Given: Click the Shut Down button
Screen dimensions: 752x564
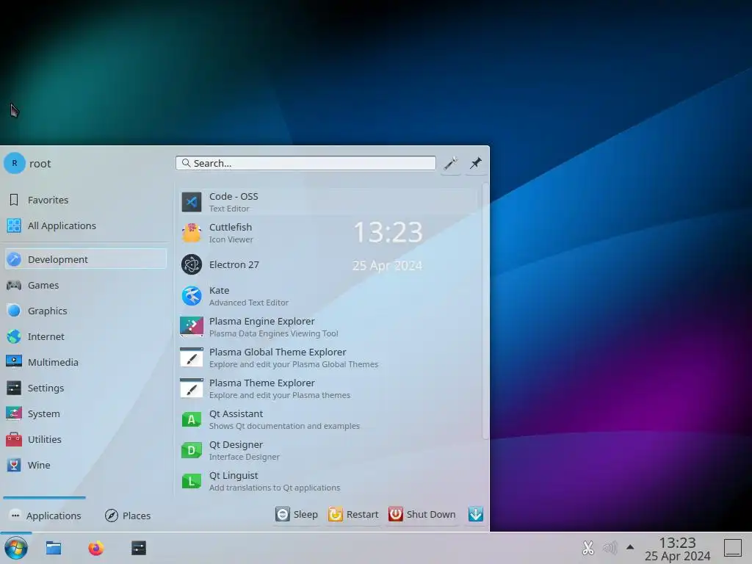Looking at the screenshot, I should (422, 514).
